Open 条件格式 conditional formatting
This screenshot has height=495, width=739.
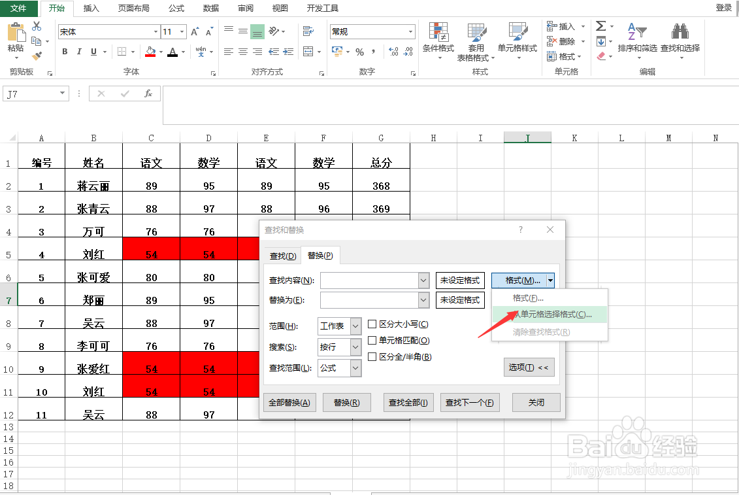[438, 42]
